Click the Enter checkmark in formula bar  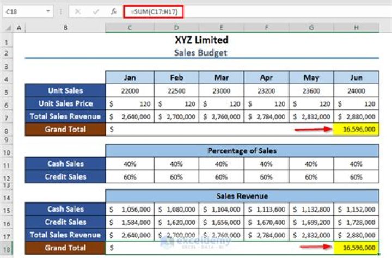click(x=95, y=11)
